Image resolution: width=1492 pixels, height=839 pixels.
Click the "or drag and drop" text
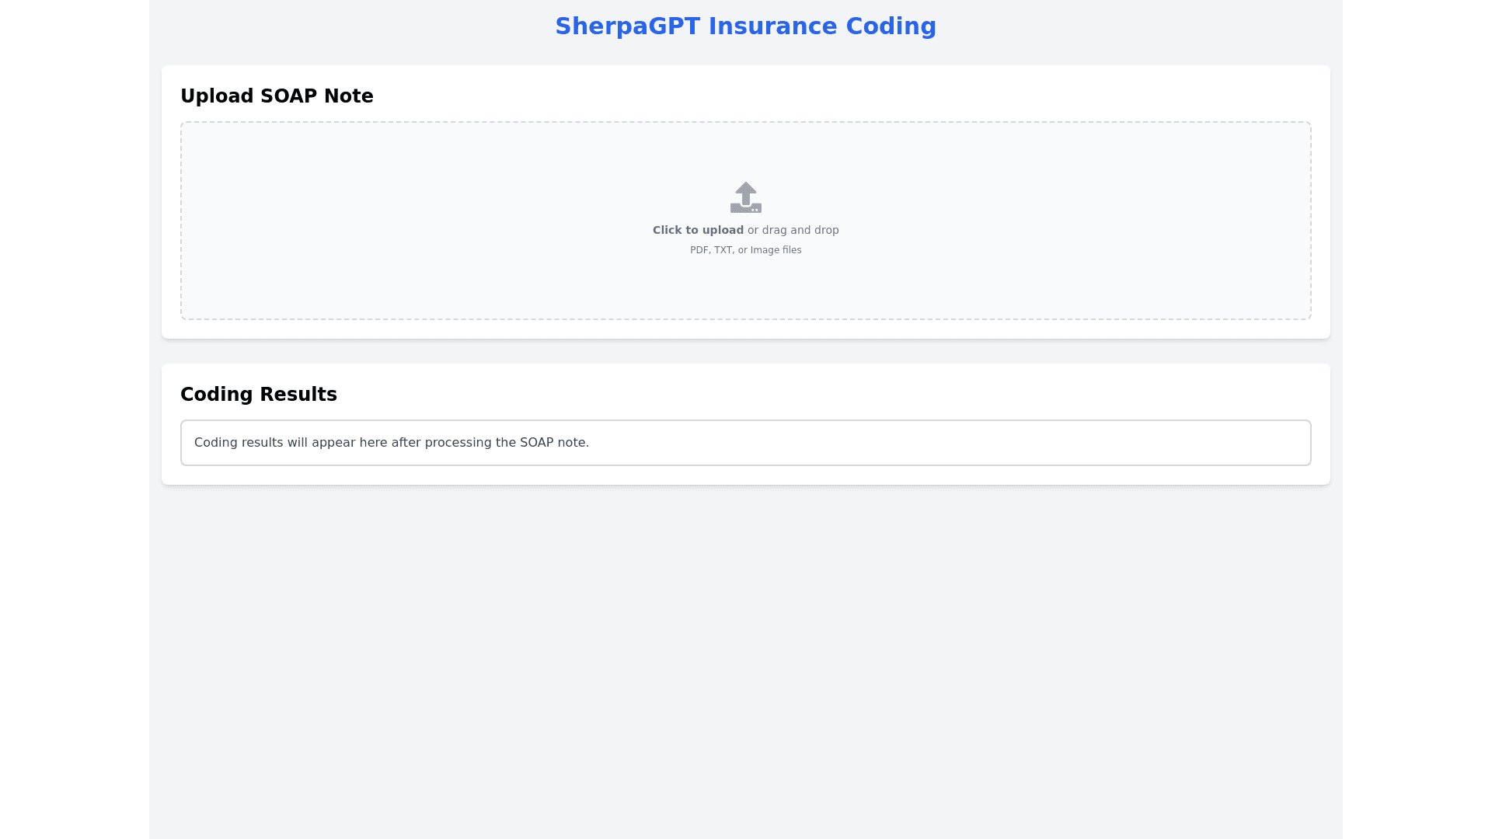pyautogui.click(x=793, y=230)
